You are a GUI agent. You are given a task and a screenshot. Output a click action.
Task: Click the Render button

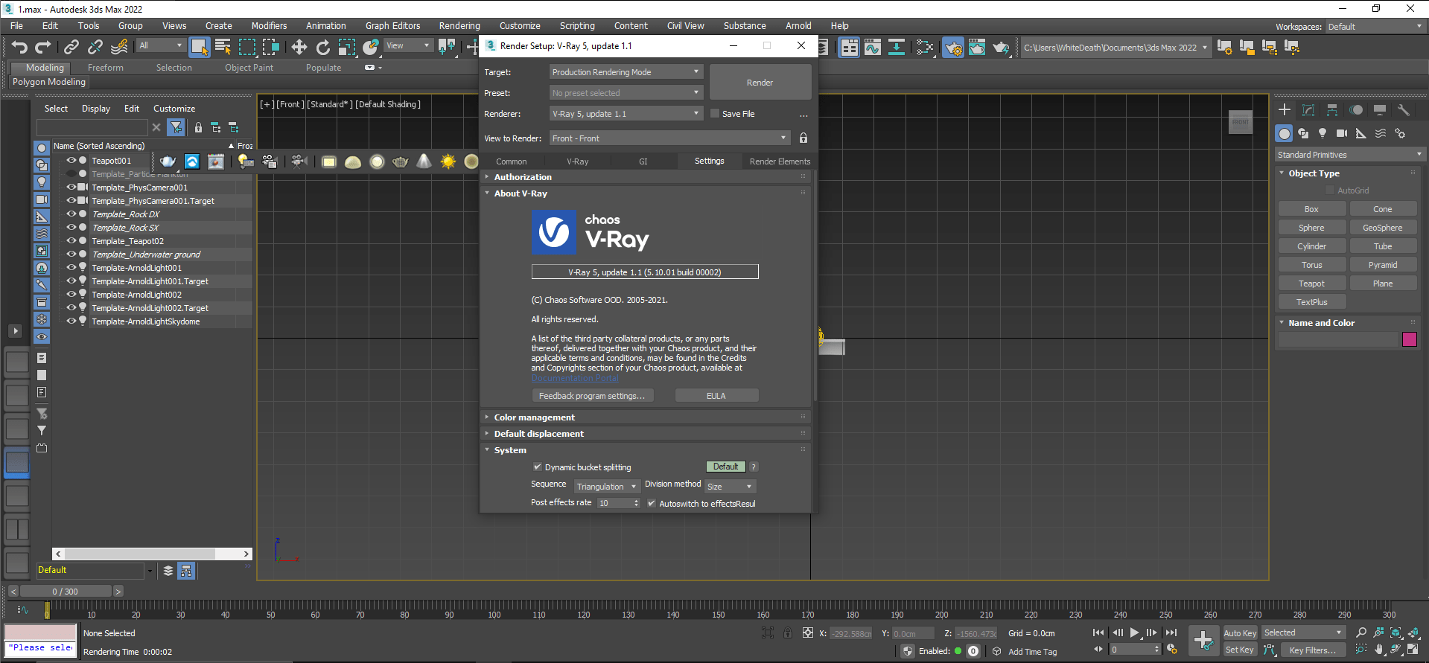[x=760, y=83]
